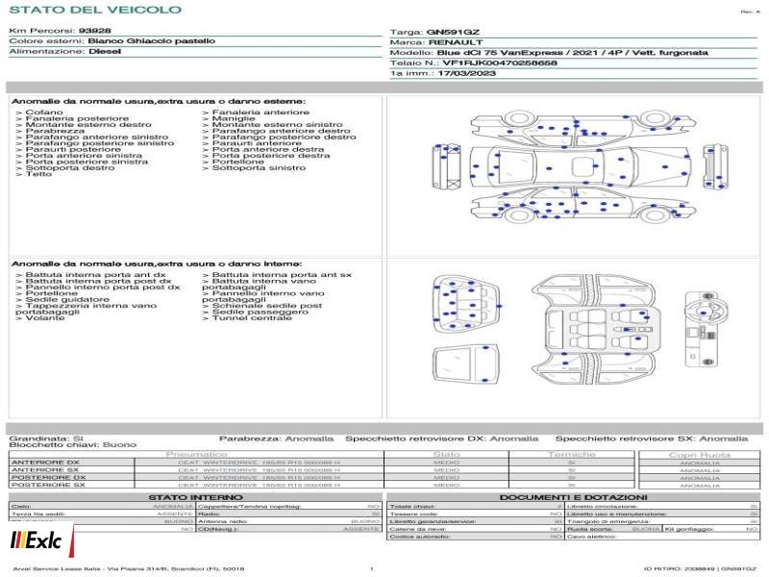Screen dimensions: 769x577
Task: Click 'Tunnel centrale' entry
Action: tap(252, 318)
